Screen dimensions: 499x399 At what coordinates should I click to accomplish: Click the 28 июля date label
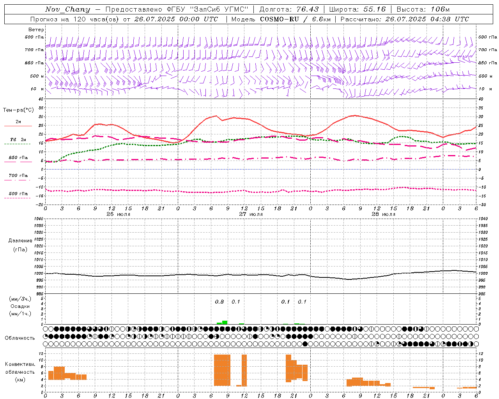coord(383,214)
